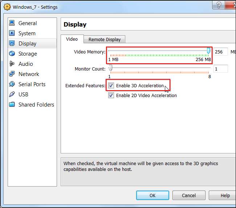Click the 'Monitor Count:' label
The image size is (236, 208).
pyautogui.click(x=90, y=69)
